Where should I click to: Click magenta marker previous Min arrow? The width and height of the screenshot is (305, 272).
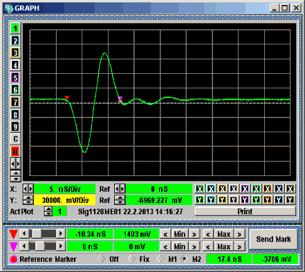pyautogui.click(x=165, y=246)
